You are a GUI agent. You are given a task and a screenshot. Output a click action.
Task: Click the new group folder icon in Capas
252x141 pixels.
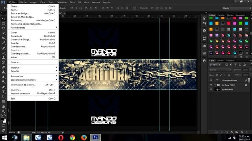pyautogui.click(x=237, y=132)
